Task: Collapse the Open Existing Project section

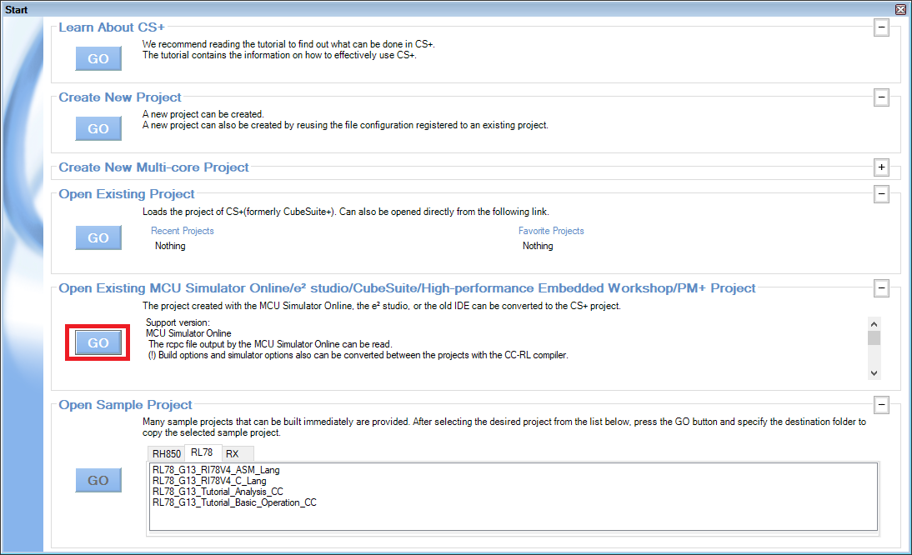Action: click(881, 194)
